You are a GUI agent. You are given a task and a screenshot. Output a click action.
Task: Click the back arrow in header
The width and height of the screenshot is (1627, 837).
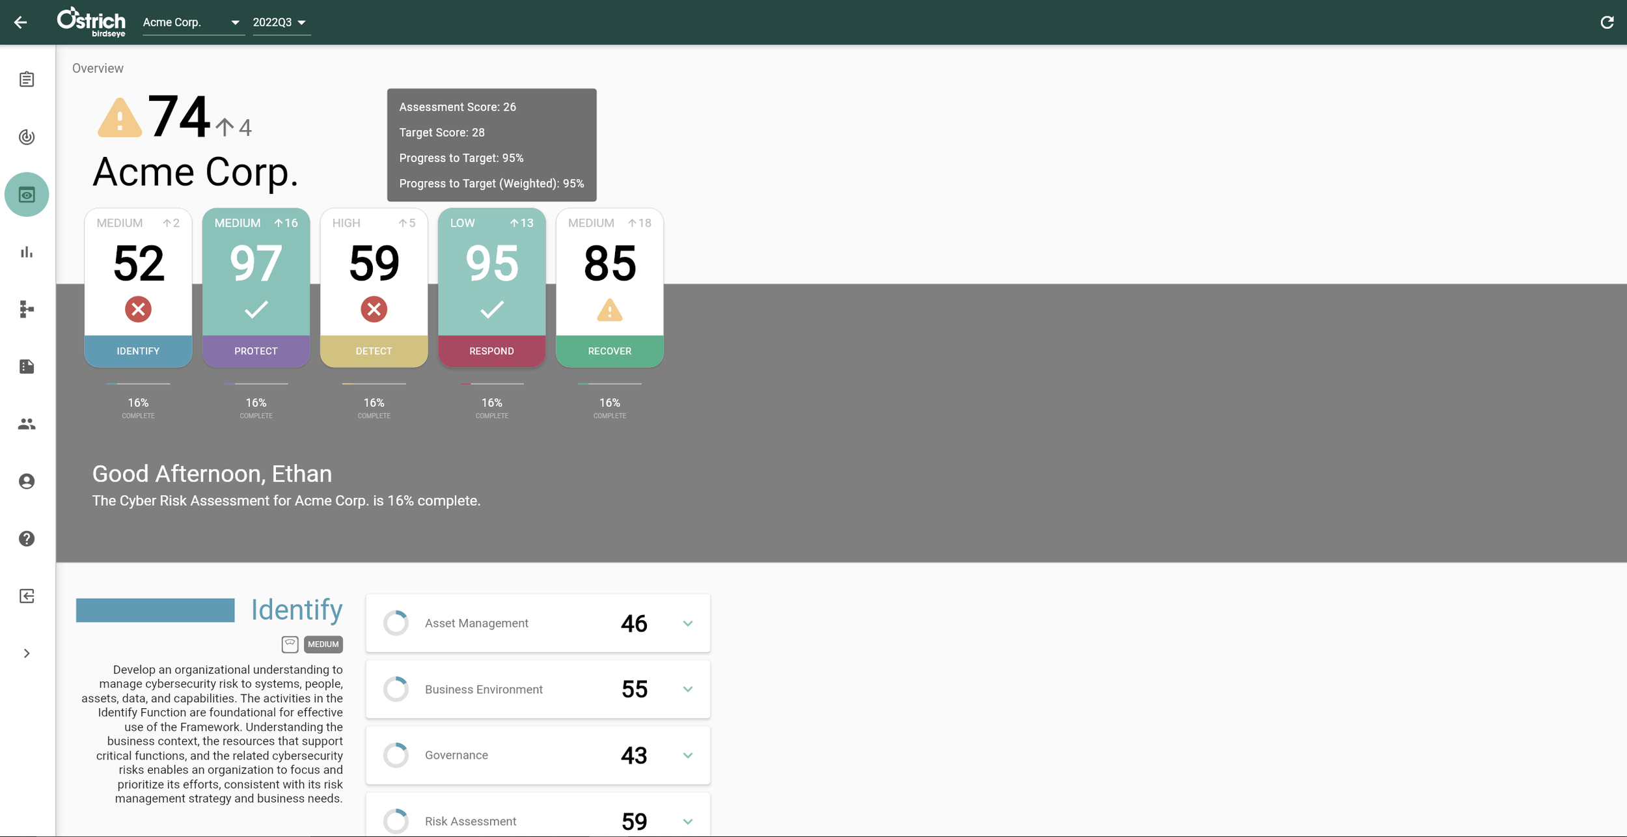(x=21, y=22)
